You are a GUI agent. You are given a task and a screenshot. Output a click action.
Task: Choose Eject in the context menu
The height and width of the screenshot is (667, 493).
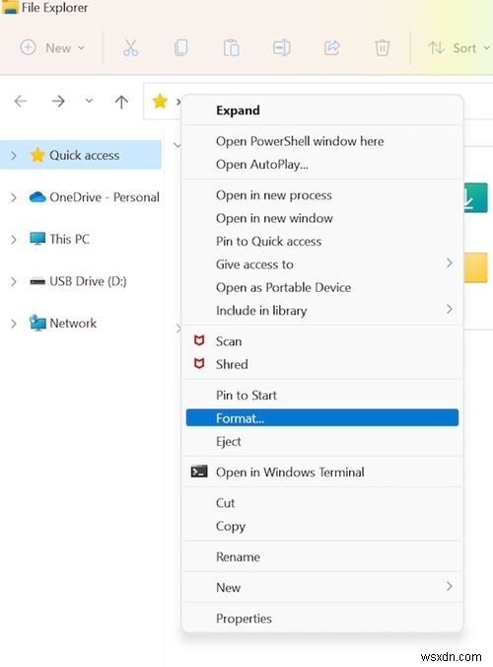[322, 442]
